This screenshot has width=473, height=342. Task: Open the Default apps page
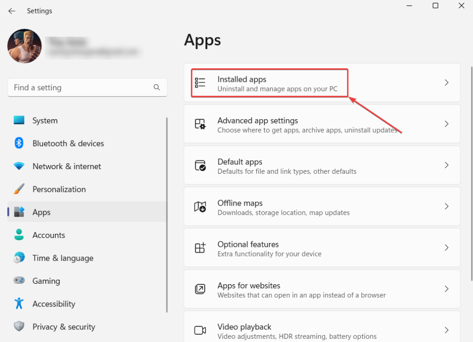322,165
